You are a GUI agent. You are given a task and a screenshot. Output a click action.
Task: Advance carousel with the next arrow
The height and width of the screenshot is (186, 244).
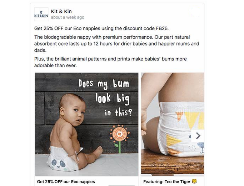tap(198, 135)
